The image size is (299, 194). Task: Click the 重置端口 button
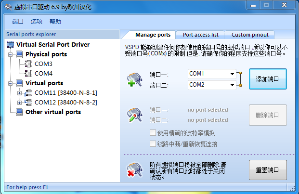click(268, 170)
